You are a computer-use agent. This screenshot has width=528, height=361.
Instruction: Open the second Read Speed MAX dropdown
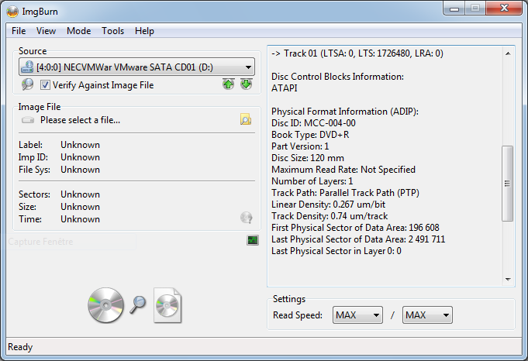[427, 315]
